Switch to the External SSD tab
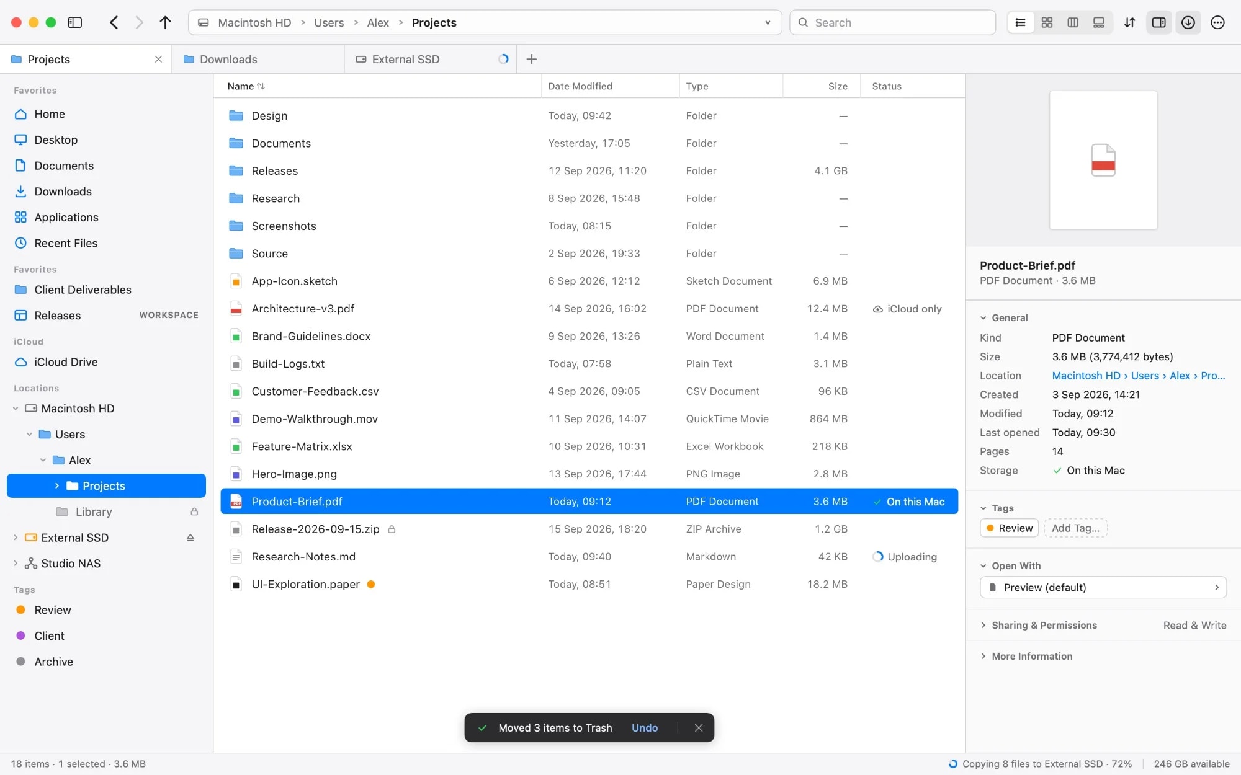Screen dimensions: 1241x775 [430, 59]
